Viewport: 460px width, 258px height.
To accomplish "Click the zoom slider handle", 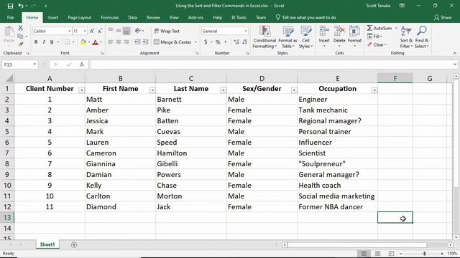I will (x=424, y=253).
